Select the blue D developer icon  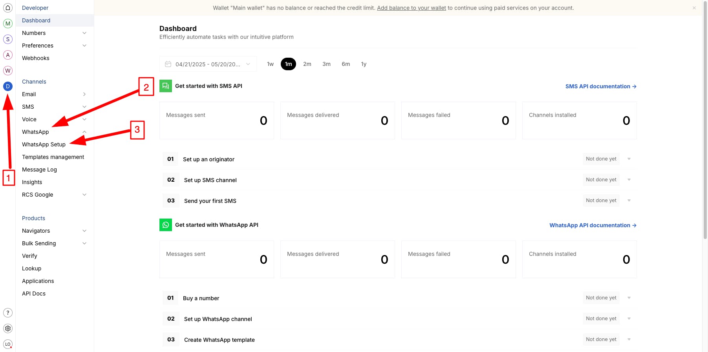pyautogui.click(x=8, y=86)
